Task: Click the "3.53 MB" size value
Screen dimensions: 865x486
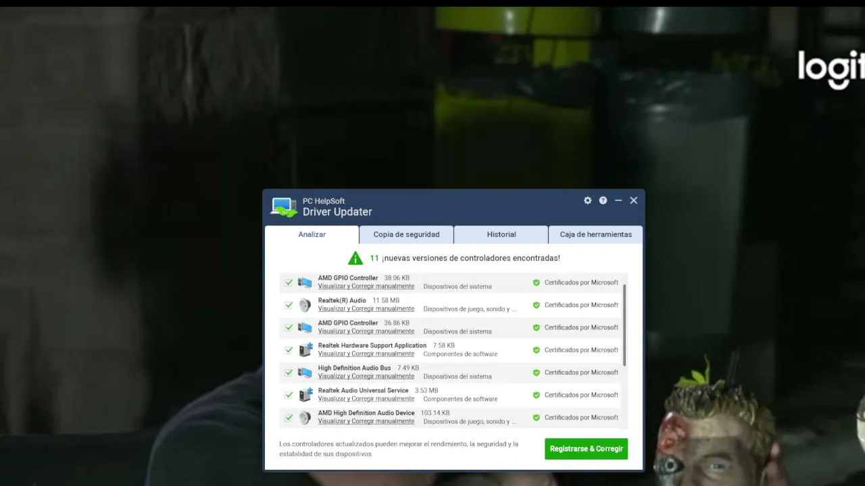Action: (426, 390)
